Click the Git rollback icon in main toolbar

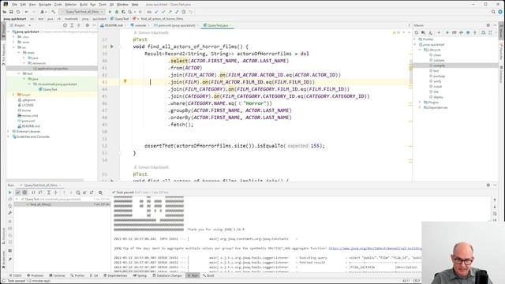coord(191,12)
